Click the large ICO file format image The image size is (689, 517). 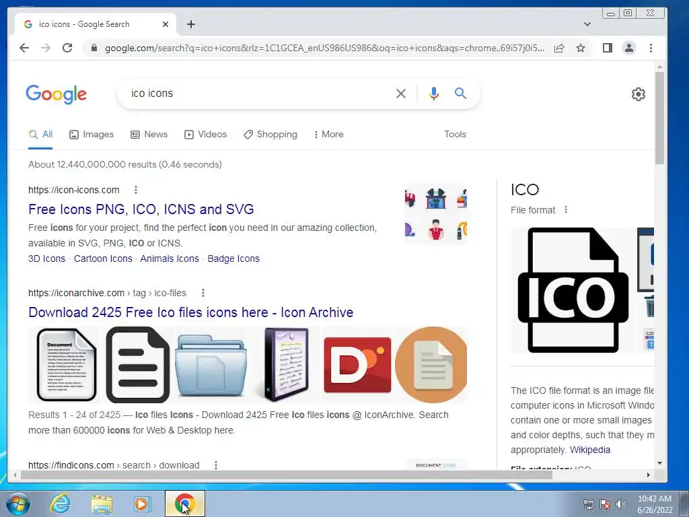(x=573, y=290)
